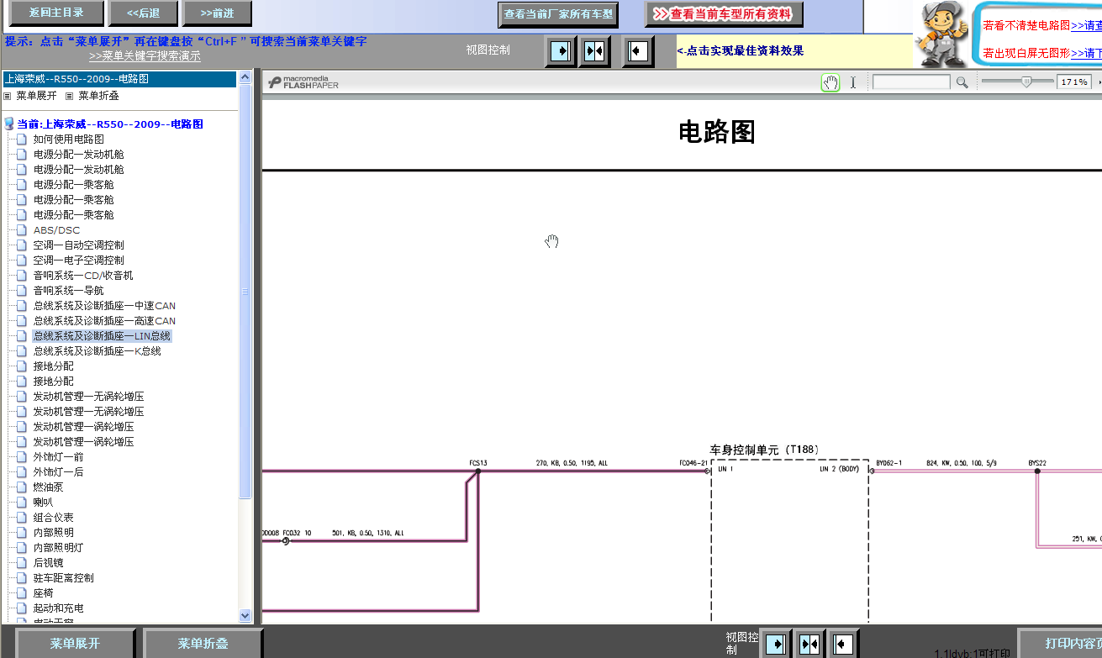Select the root node 当前:上海荣威--R550--2009--电路图
The width and height of the screenshot is (1102, 658).
point(110,124)
